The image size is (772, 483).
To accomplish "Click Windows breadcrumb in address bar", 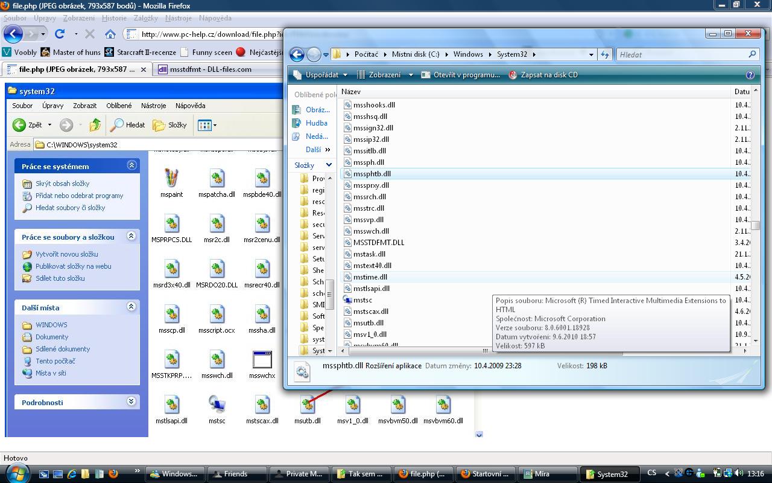I will click(468, 54).
